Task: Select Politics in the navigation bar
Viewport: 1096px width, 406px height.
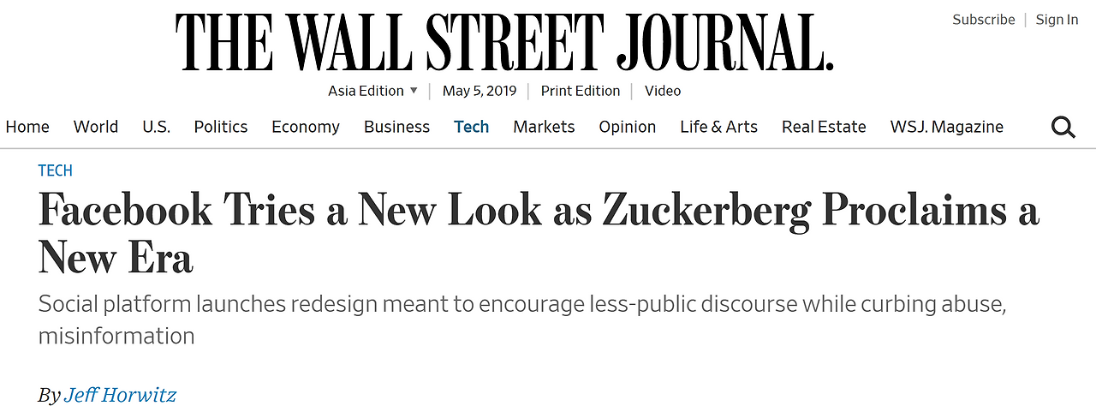Action: pos(221,127)
